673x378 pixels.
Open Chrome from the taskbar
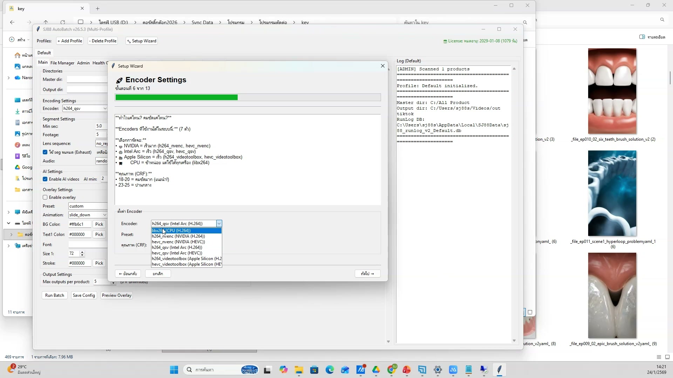pyautogui.click(x=392, y=370)
